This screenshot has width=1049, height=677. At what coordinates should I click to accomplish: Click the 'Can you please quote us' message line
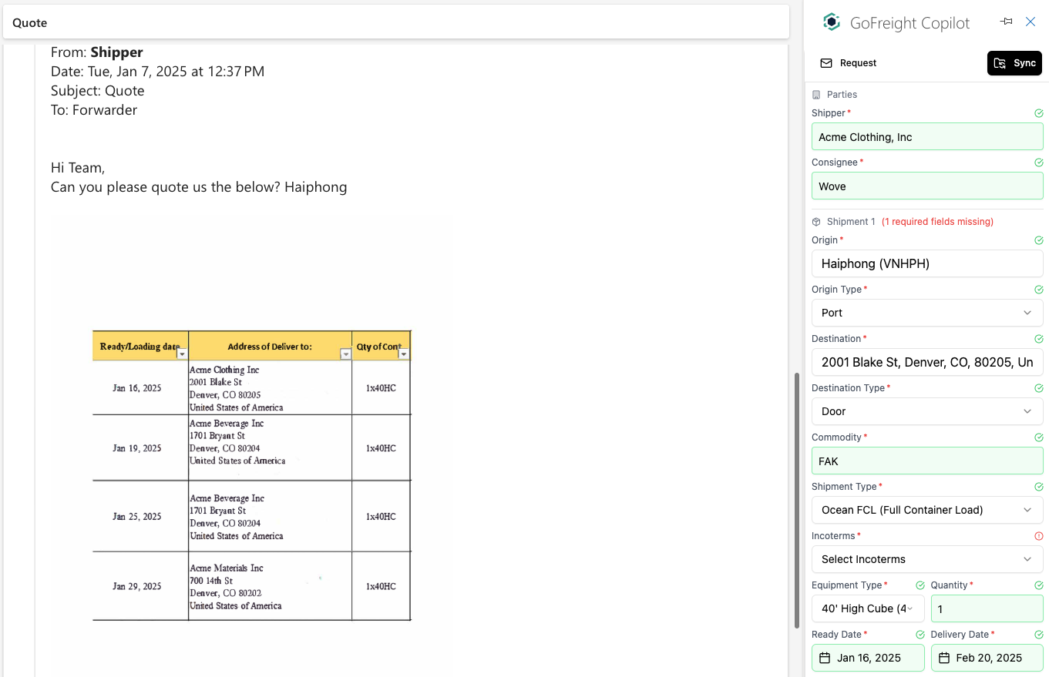coord(199,187)
